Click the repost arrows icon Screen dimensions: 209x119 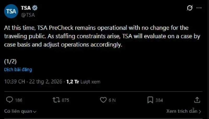(x=56, y=100)
